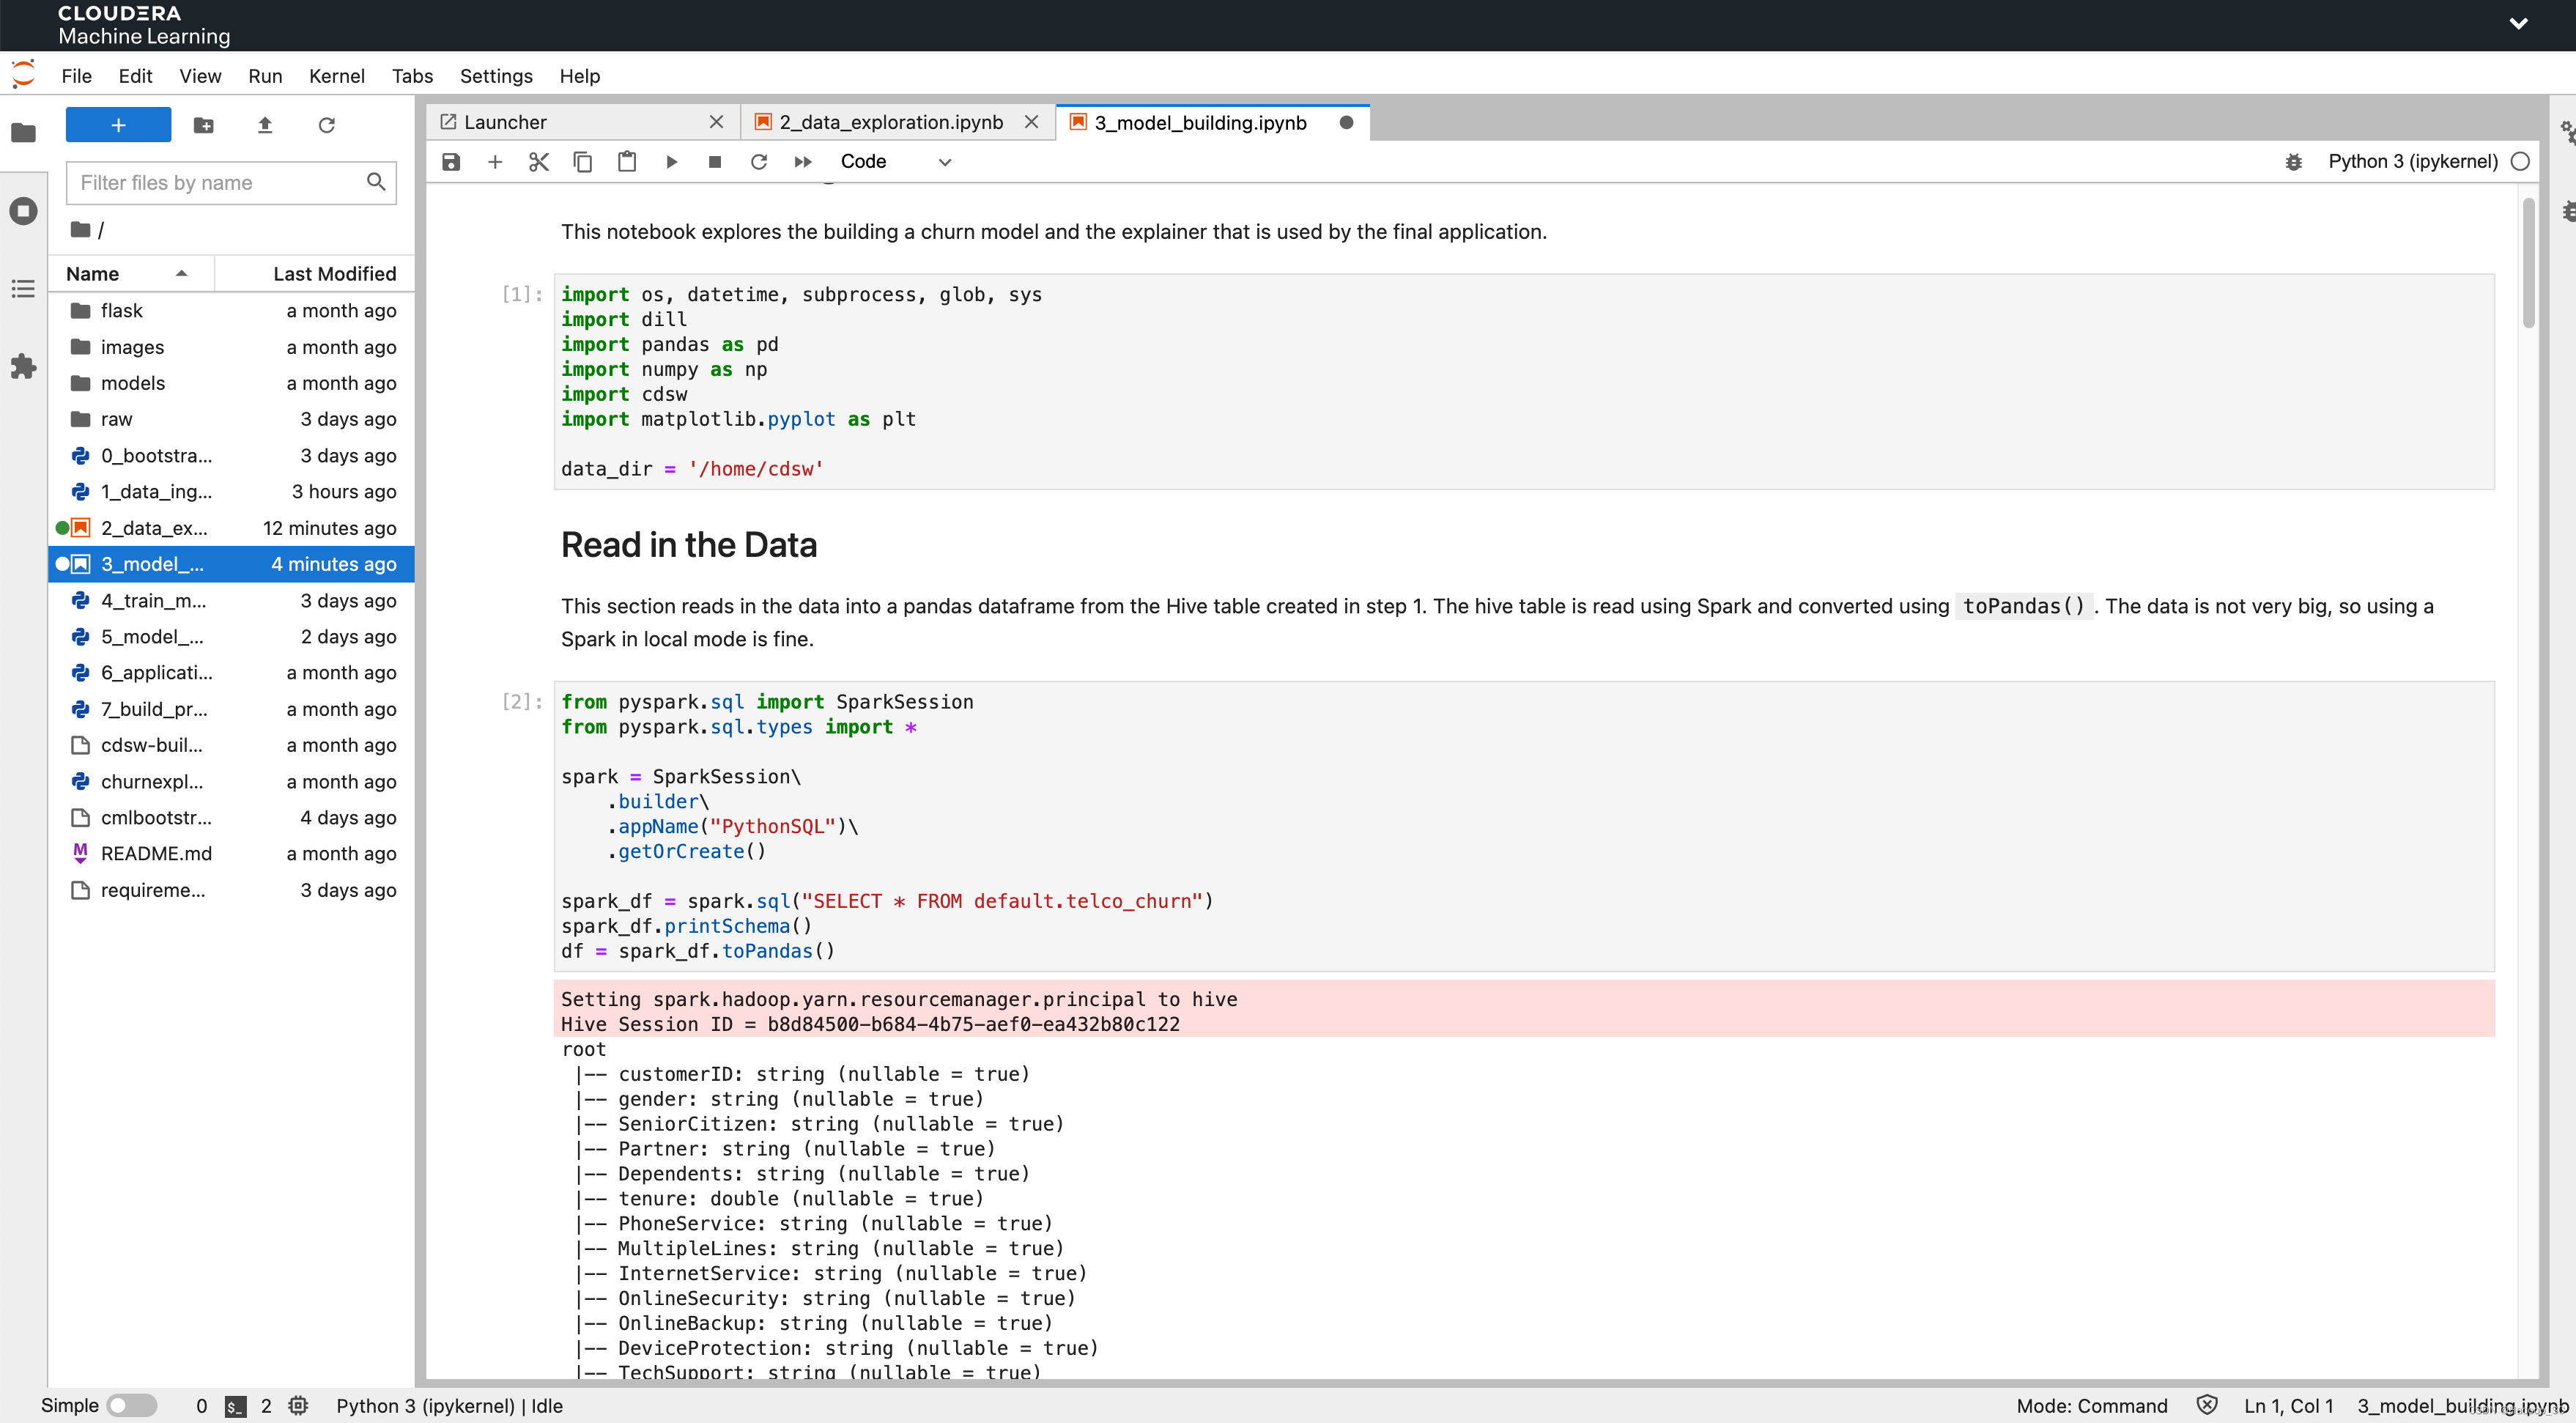Viewport: 2576px width, 1423px height.
Task: Save the notebook with the disk icon
Action: point(451,162)
